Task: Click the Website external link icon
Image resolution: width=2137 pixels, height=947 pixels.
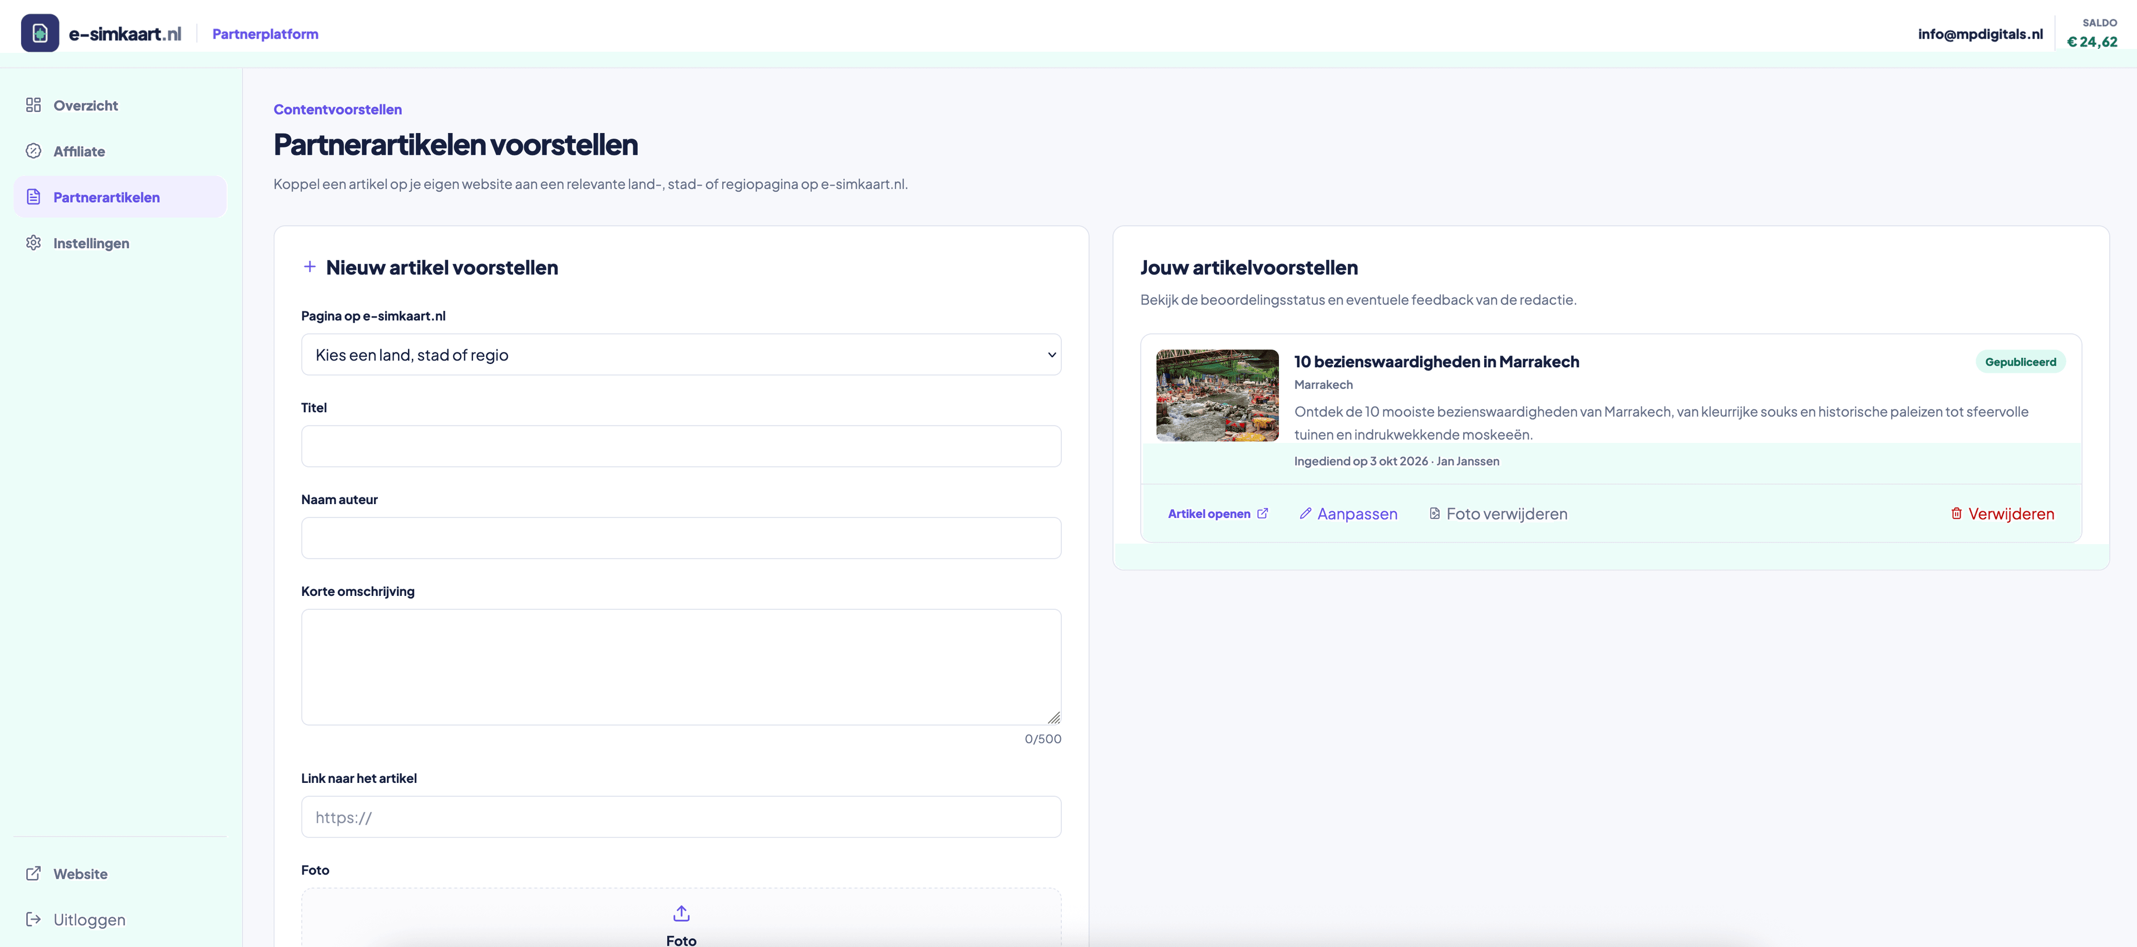Action: (x=33, y=873)
